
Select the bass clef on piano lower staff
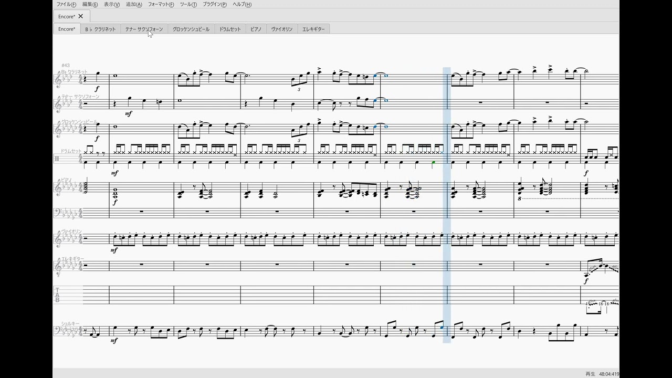click(x=58, y=212)
